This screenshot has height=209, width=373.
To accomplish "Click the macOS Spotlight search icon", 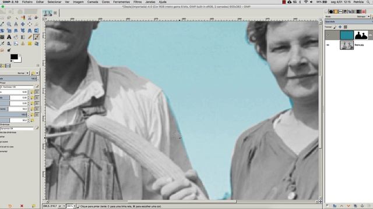I will click(x=369, y=2).
